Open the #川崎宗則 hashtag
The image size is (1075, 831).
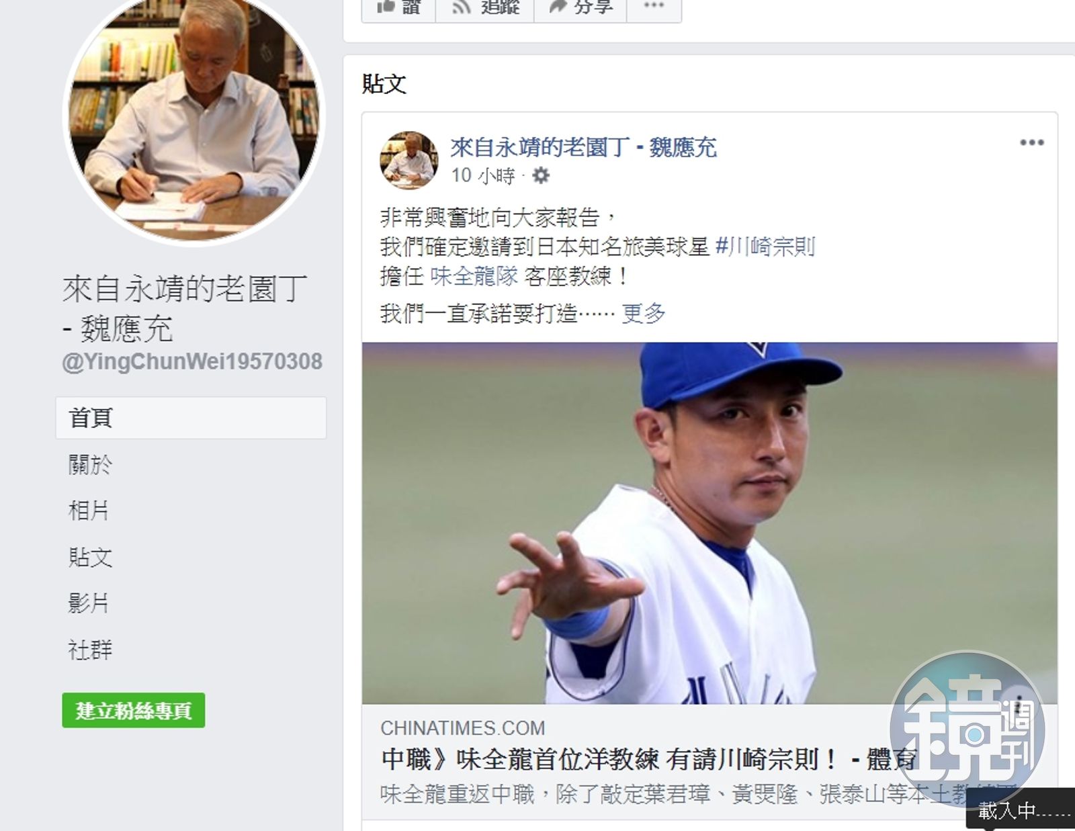point(765,247)
